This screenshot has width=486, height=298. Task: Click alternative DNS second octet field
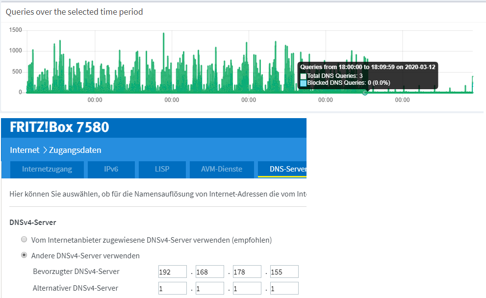point(209,288)
